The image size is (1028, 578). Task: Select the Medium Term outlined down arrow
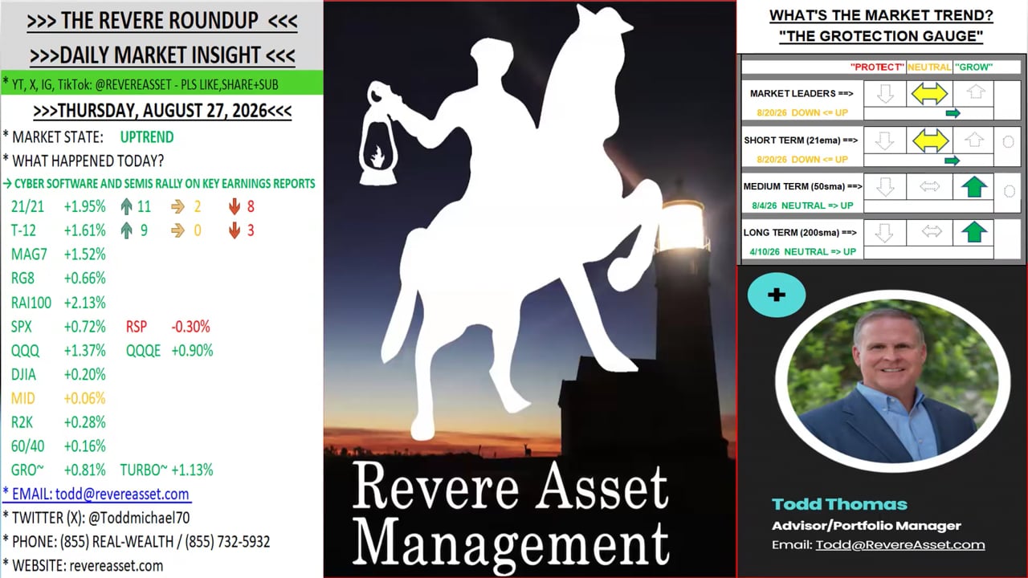point(885,187)
